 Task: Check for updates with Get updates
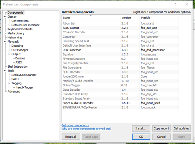pyautogui.click(x=182, y=129)
